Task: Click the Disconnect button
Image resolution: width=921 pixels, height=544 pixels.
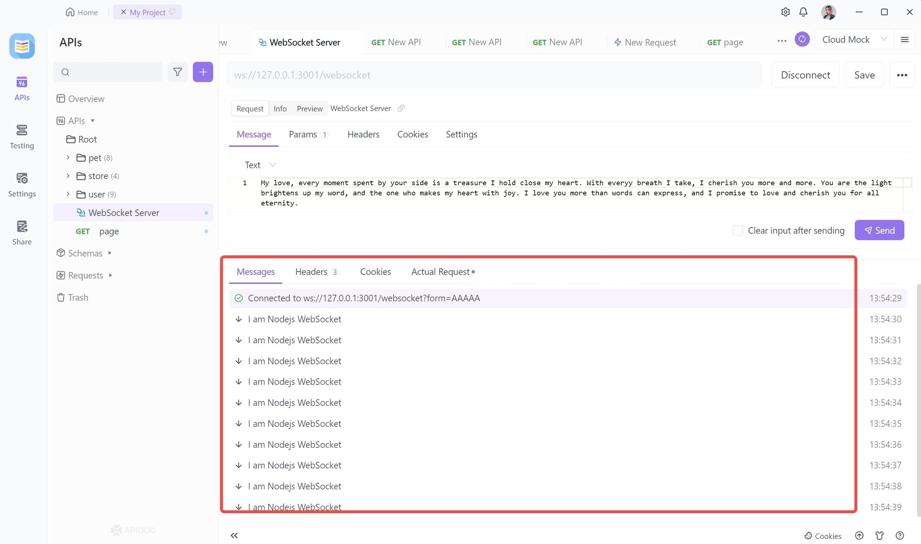Action: tap(805, 75)
